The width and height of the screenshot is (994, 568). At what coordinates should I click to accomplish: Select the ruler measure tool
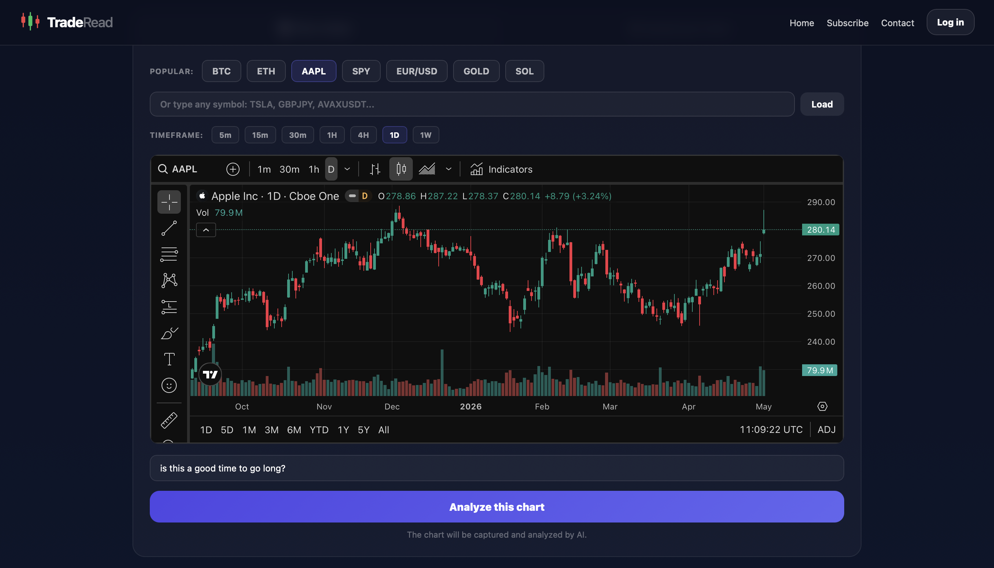[x=169, y=420]
